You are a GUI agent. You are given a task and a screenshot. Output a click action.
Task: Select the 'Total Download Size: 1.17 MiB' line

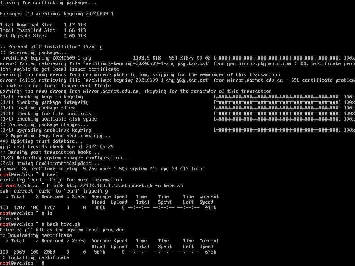(43, 25)
